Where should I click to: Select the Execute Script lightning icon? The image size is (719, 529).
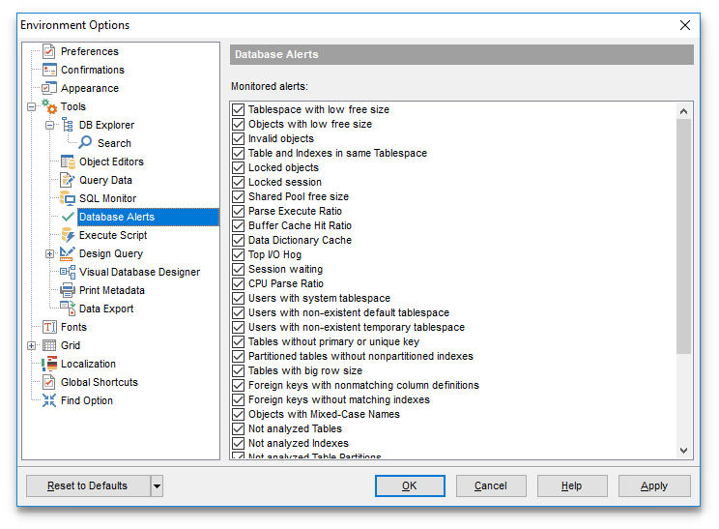coord(68,235)
